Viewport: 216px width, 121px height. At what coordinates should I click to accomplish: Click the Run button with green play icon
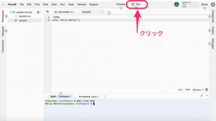coord(136,4)
